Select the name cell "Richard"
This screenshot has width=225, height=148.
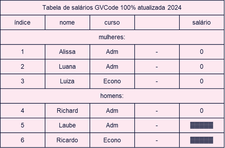point(67,111)
